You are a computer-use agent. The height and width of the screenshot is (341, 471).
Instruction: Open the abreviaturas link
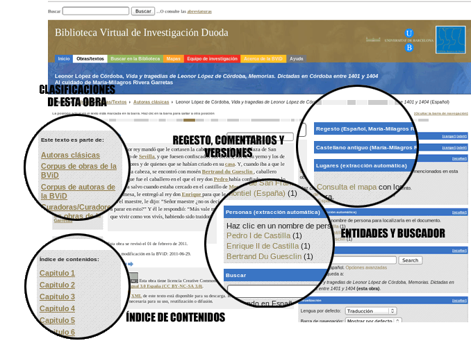point(199,11)
